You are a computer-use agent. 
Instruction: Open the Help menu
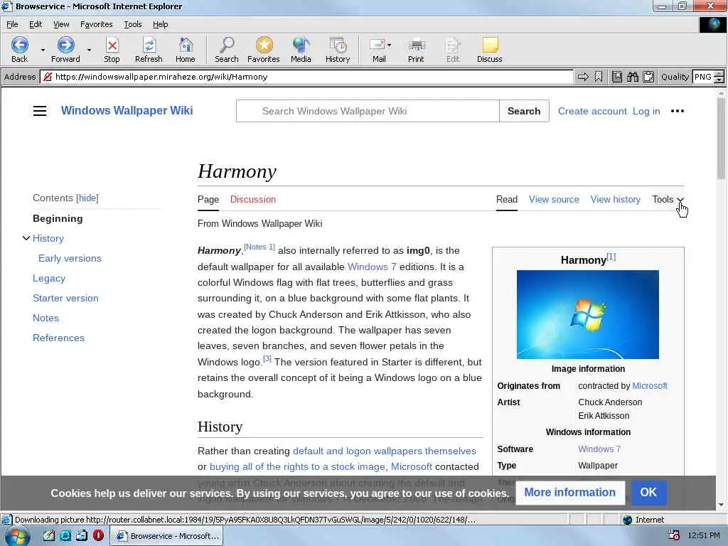(160, 24)
